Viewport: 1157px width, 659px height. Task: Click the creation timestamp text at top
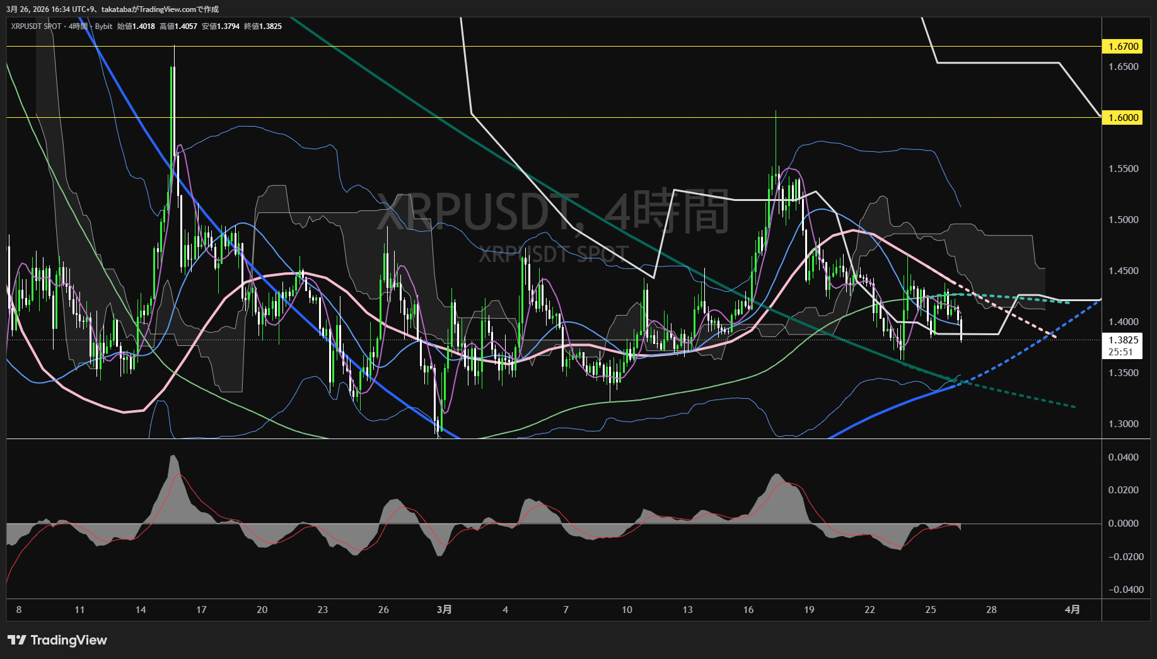coord(113,9)
